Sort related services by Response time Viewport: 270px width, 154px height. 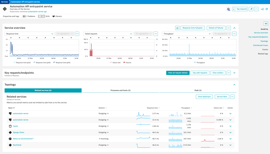point(153,108)
